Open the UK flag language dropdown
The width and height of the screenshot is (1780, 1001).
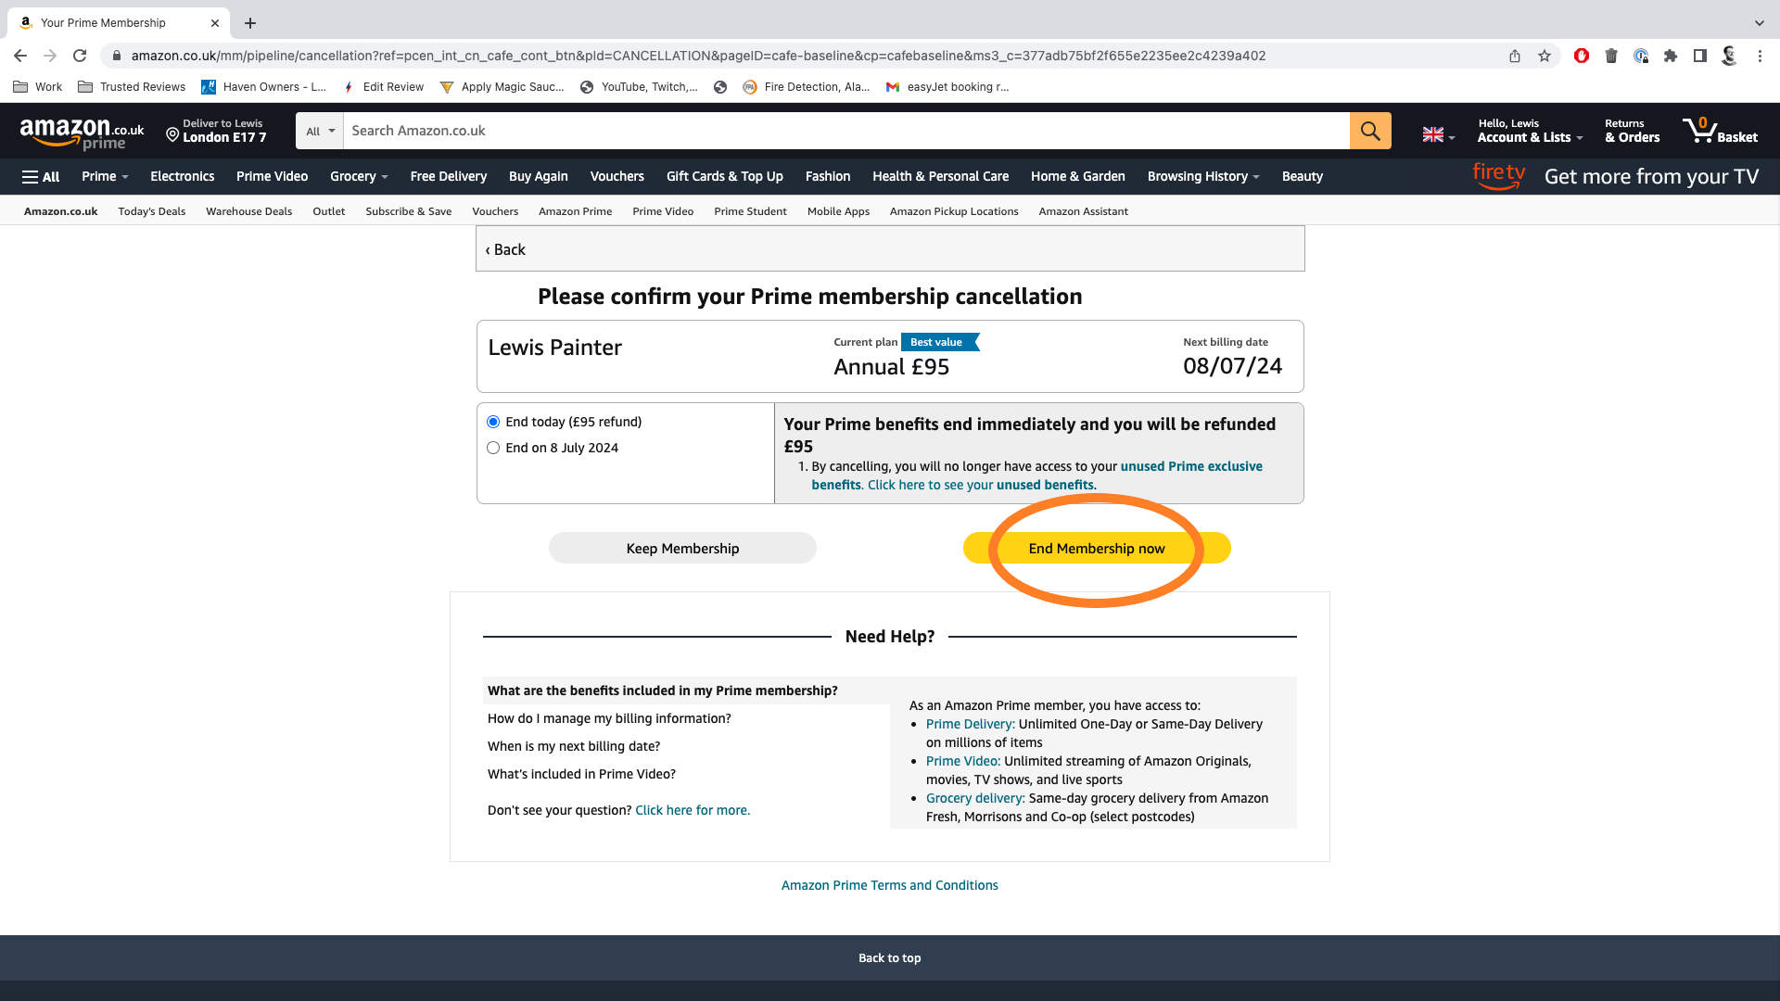click(x=1439, y=134)
